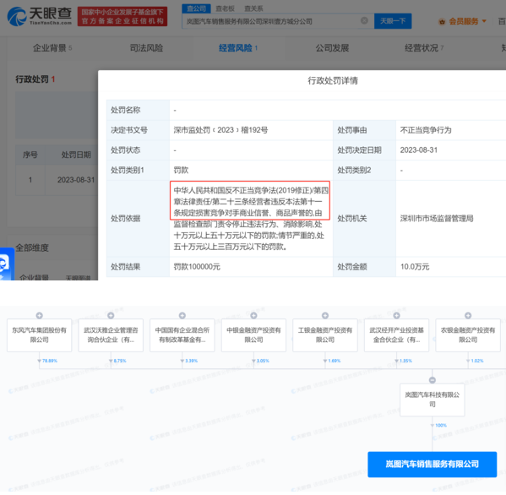506x495 pixels.
Task: Click the floating customer service icon
Action: click(x=7, y=264)
